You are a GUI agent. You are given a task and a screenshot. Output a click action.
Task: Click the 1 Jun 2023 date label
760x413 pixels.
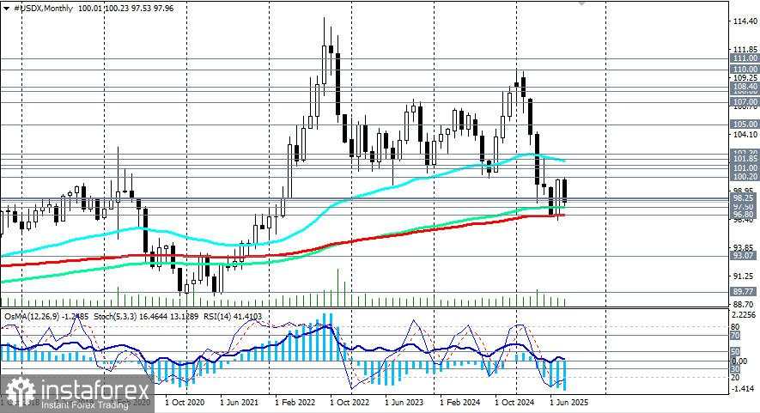tap(404, 403)
